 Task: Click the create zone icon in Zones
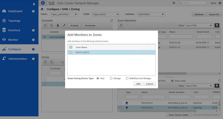(x=45, y=62)
